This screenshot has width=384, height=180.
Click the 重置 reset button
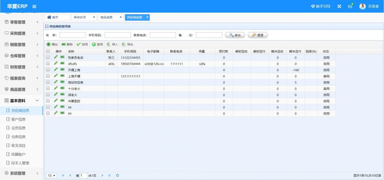(258, 35)
